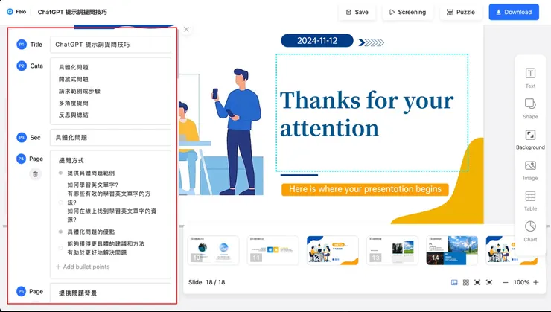The height and width of the screenshot is (312, 551).
Task: Download the presentation file
Action: pos(514,12)
